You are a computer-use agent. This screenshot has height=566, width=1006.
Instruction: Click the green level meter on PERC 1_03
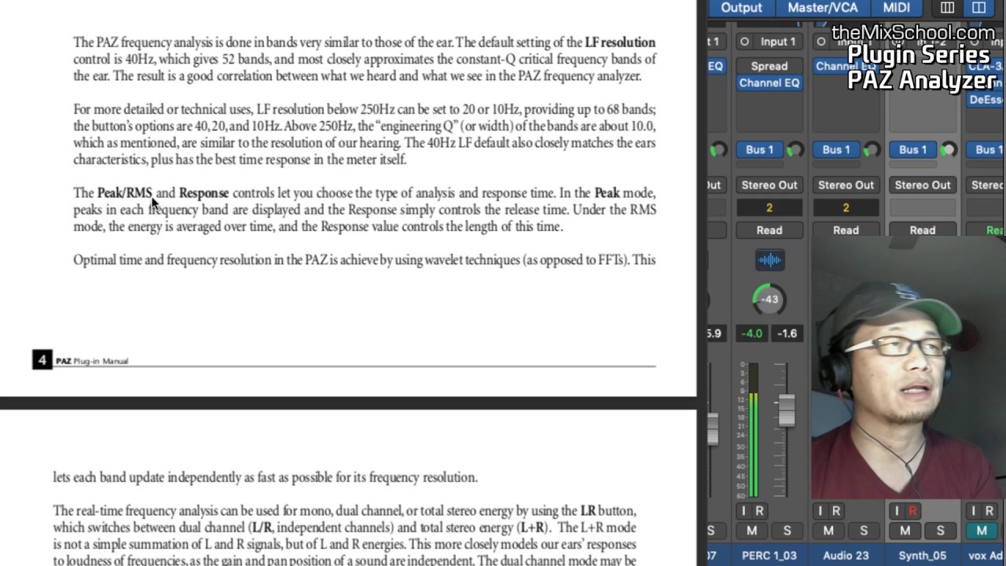(752, 431)
